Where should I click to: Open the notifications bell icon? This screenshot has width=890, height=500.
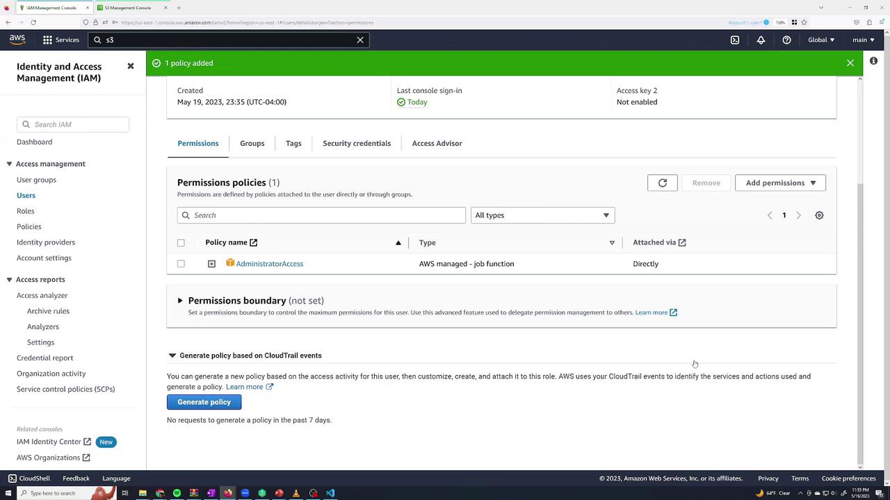click(x=761, y=40)
